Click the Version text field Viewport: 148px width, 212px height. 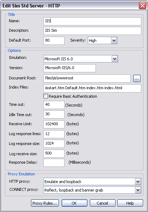tap(69, 68)
